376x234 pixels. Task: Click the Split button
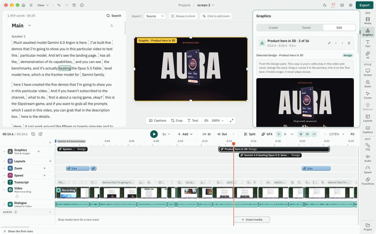tap(250, 134)
